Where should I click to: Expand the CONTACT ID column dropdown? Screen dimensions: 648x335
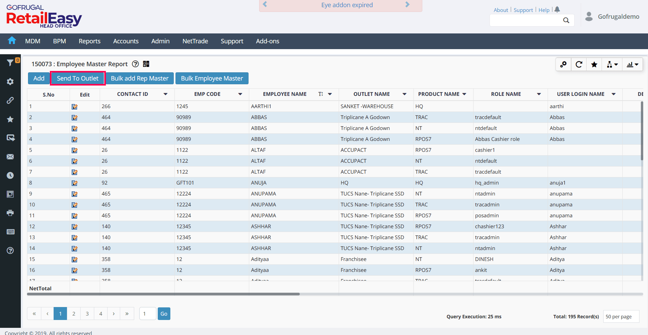click(166, 94)
